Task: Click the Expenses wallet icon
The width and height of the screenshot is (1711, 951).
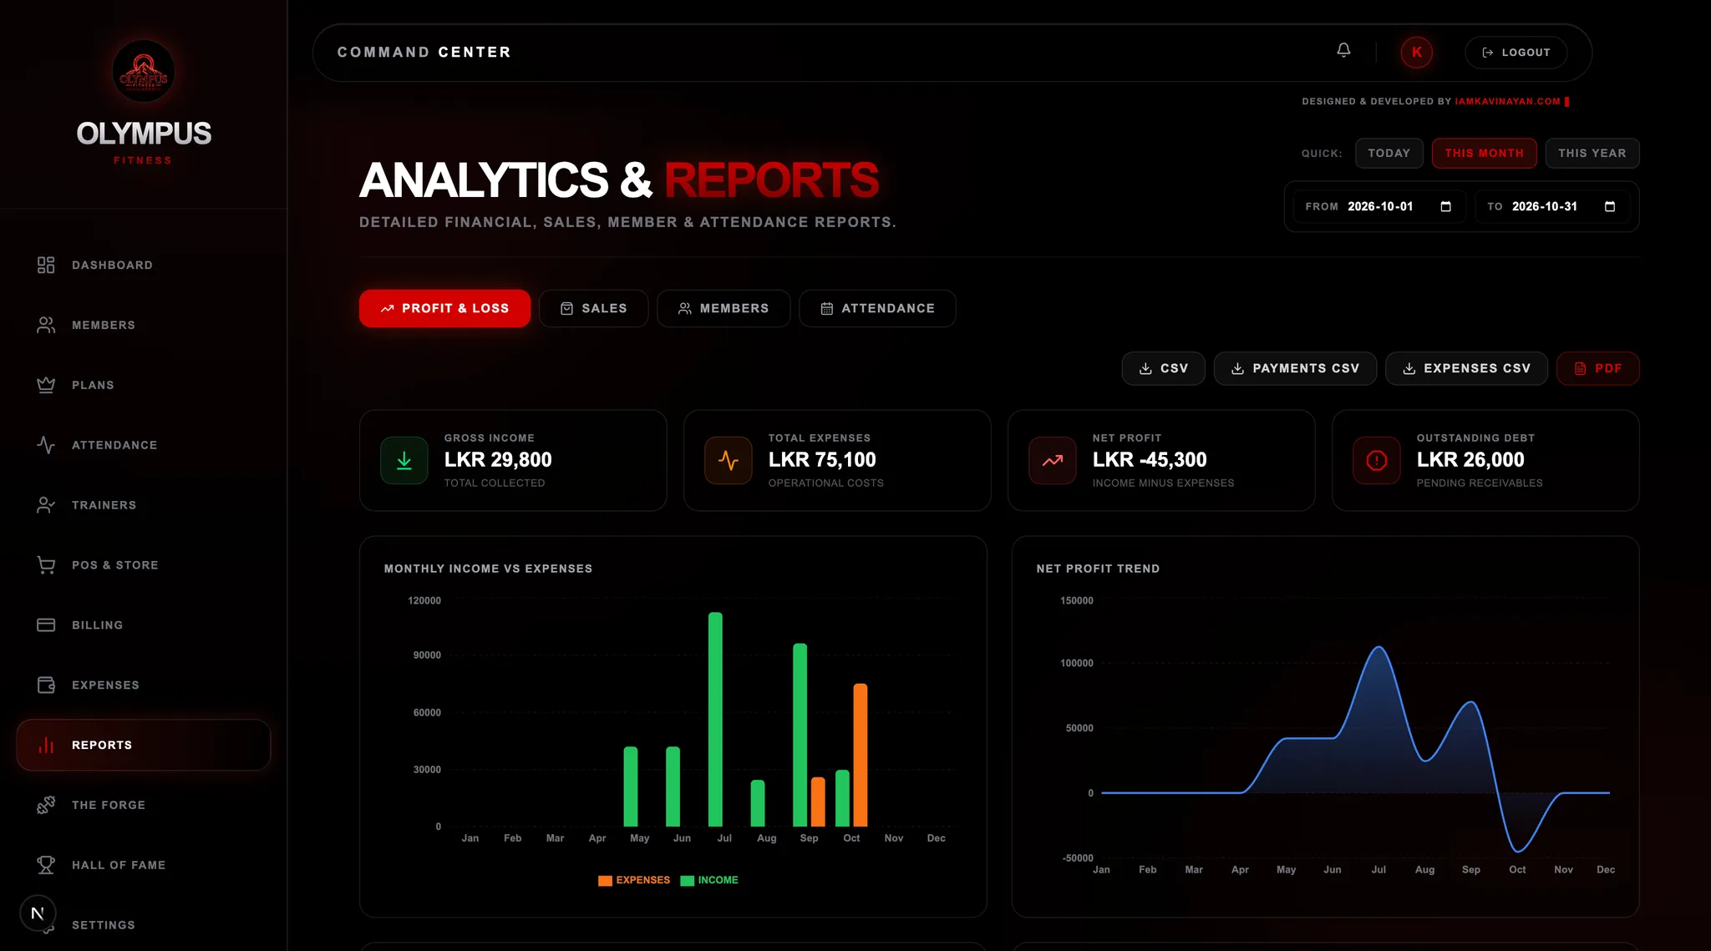Action: (46, 685)
